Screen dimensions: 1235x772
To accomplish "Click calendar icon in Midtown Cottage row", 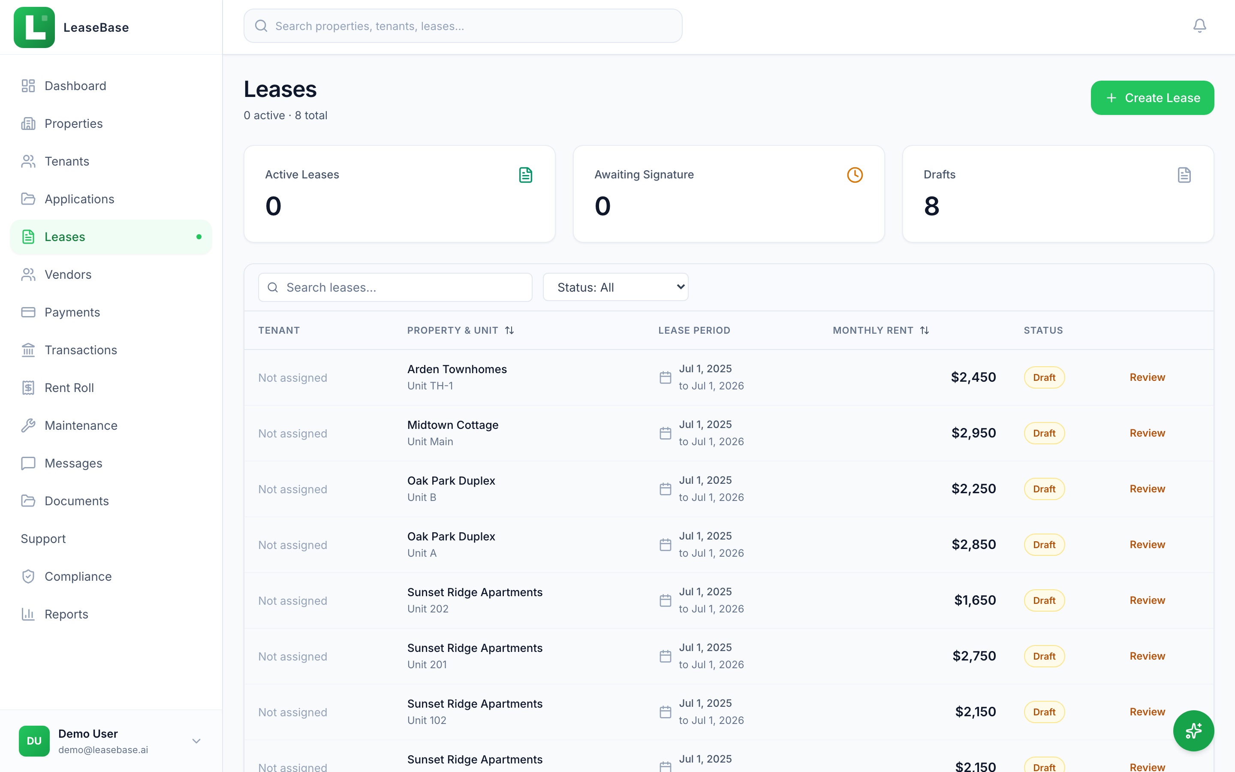I will (665, 434).
